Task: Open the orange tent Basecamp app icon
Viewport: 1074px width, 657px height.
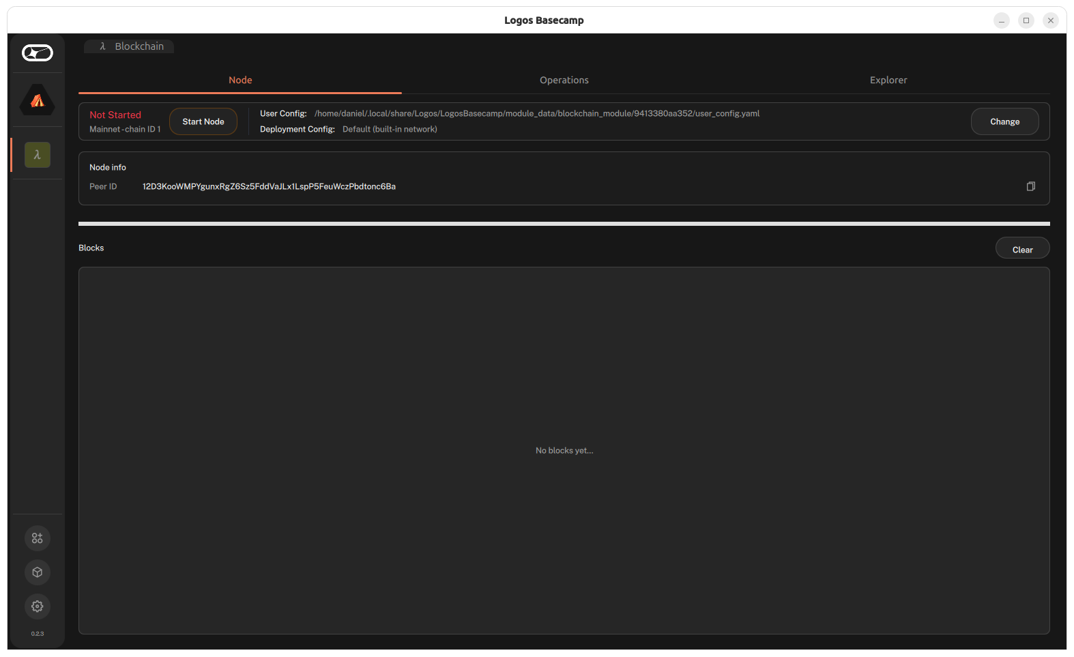Action: point(38,100)
